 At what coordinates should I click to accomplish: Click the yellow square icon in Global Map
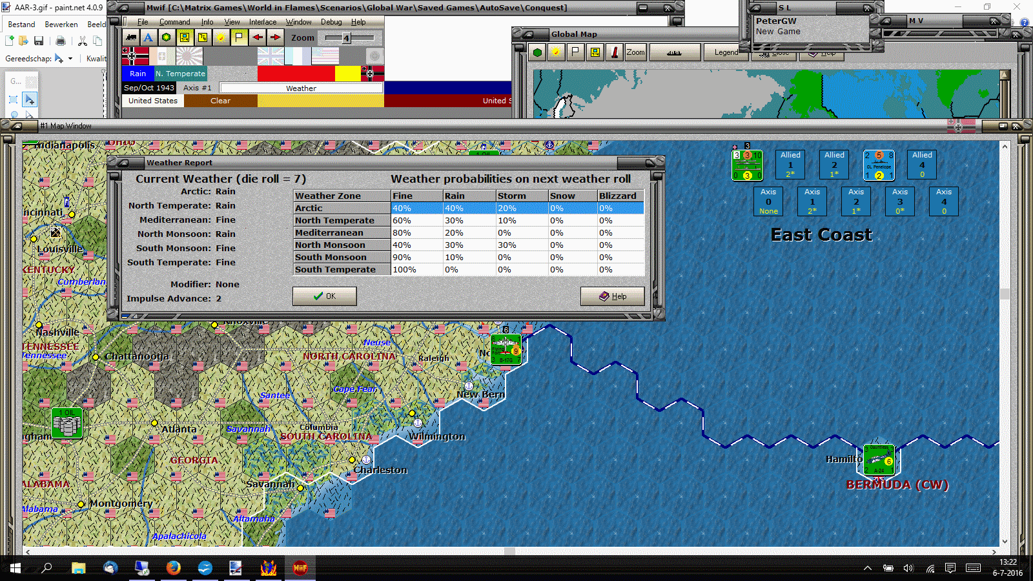pos(595,52)
